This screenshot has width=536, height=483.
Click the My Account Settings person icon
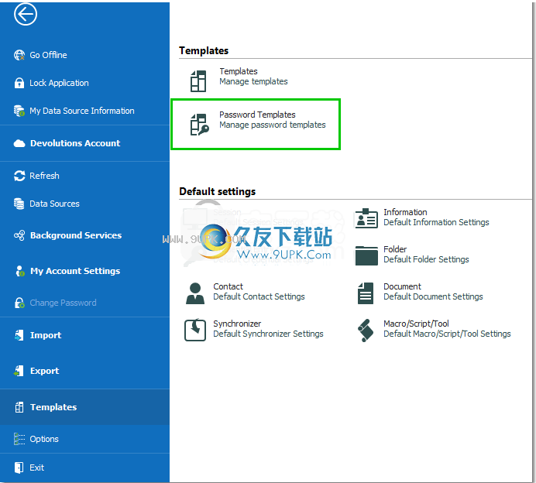click(19, 271)
